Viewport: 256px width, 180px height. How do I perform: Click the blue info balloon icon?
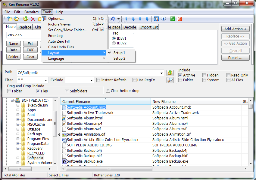tap(164, 19)
